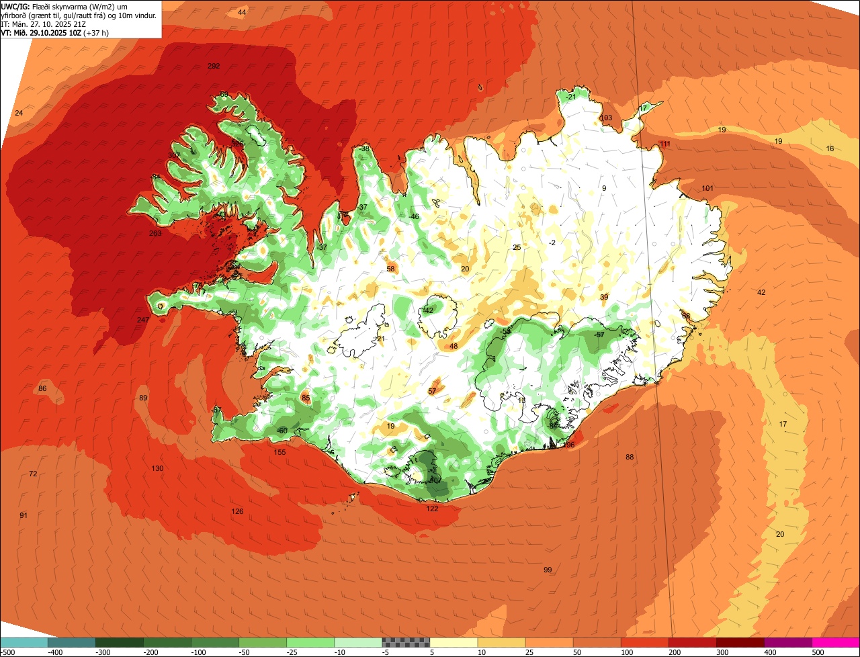The image size is (860, 657).
Task: Click the northeast inland value 9
Action: coord(604,188)
